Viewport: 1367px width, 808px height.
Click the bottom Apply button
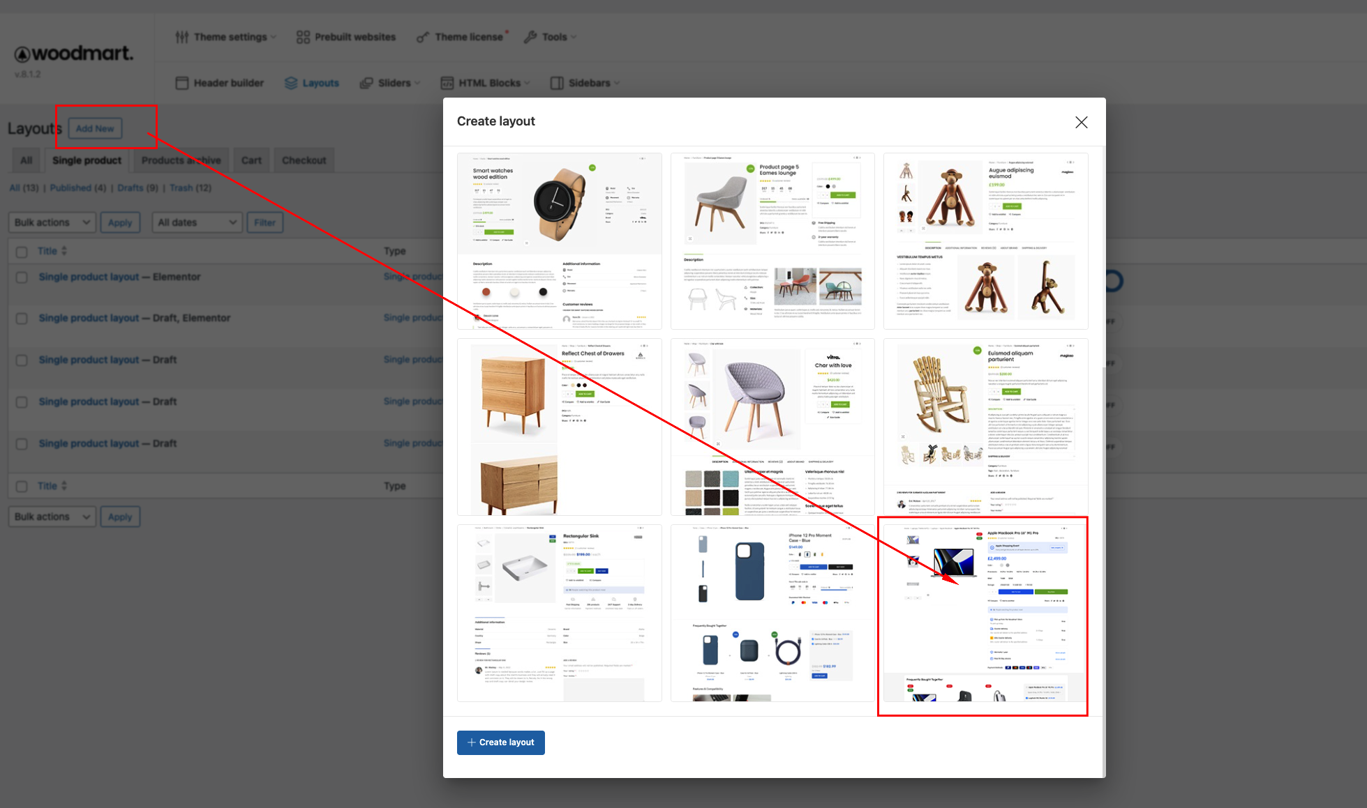click(x=120, y=517)
